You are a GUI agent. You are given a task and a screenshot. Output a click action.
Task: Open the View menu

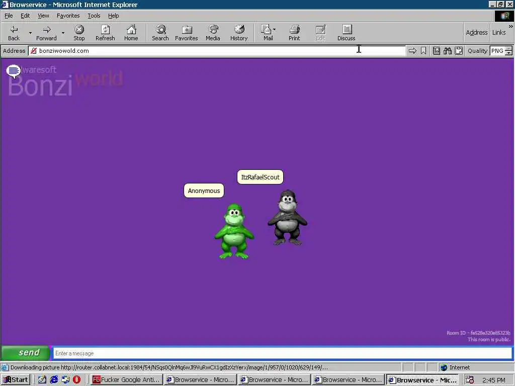tap(43, 16)
